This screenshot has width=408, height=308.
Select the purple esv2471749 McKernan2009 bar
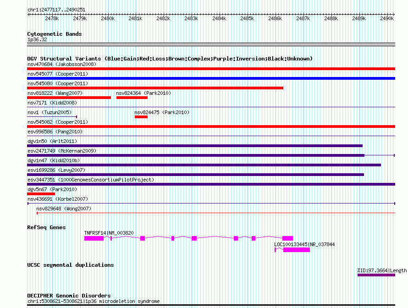196,155
